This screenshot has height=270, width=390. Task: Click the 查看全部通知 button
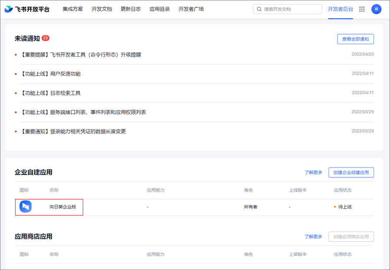coord(355,39)
